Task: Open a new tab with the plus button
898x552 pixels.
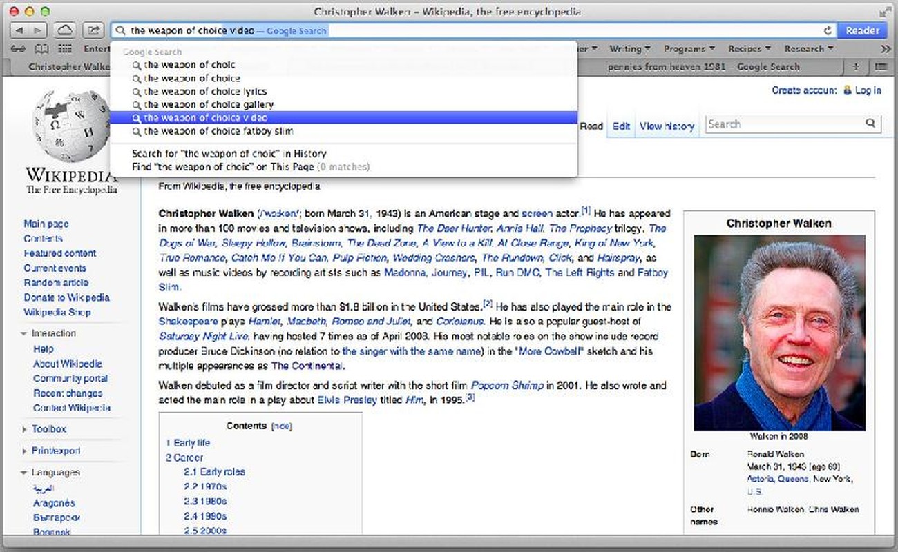Action: click(857, 67)
